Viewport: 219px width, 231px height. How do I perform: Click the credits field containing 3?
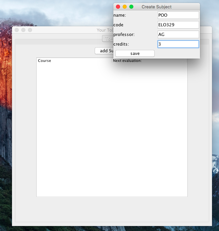tap(178, 44)
